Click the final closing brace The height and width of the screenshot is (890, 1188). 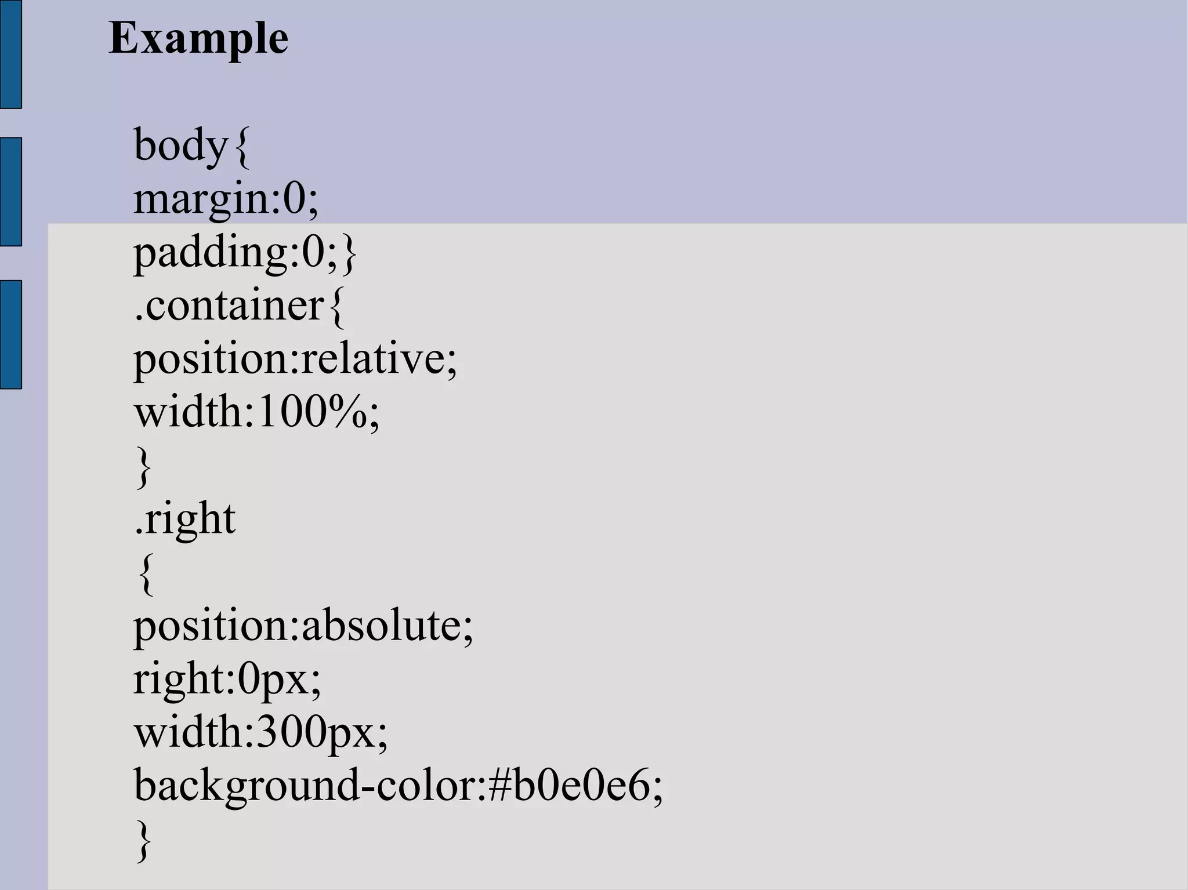(x=144, y=840)
